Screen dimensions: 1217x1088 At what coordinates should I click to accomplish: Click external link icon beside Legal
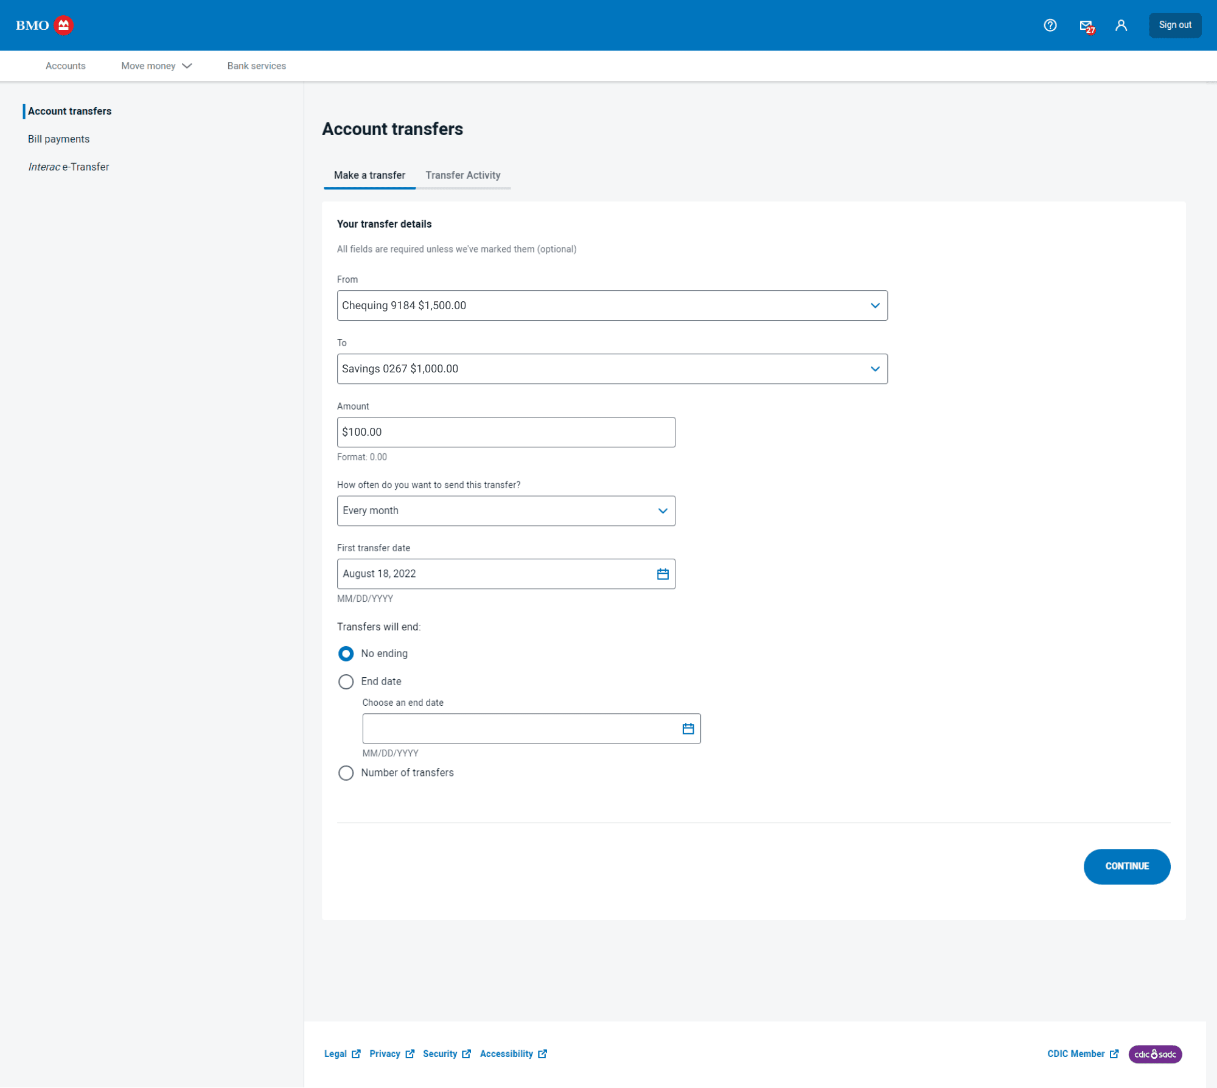tap(356, 1054)
